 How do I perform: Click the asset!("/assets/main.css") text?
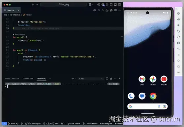(x=77, y=57)
